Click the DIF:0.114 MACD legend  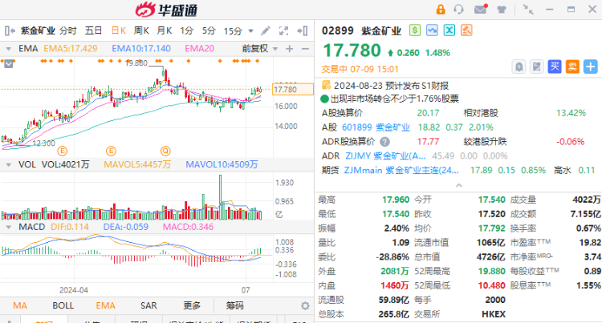pos(70,227)
